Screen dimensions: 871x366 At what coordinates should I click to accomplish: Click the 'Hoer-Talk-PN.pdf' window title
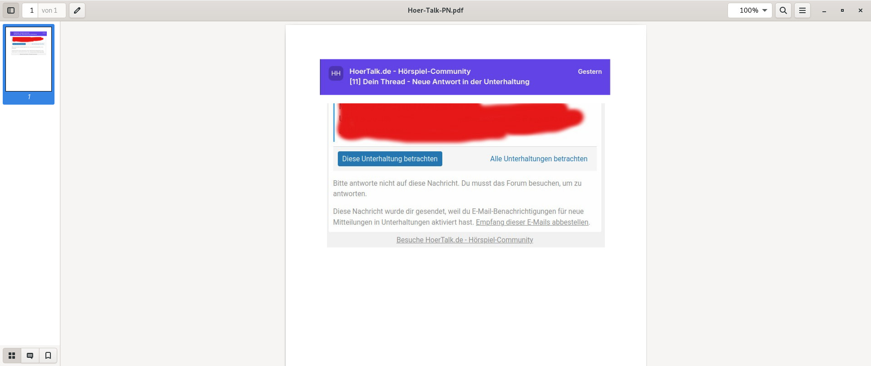click(x=435, y=10)
